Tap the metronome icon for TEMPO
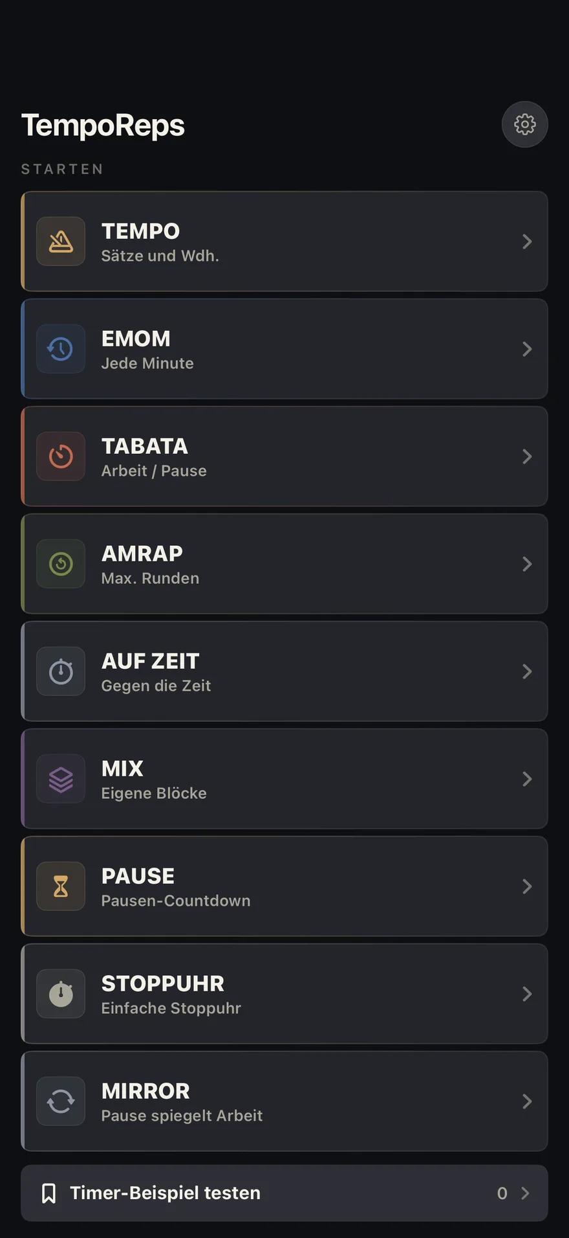 [x=61, y=242]
